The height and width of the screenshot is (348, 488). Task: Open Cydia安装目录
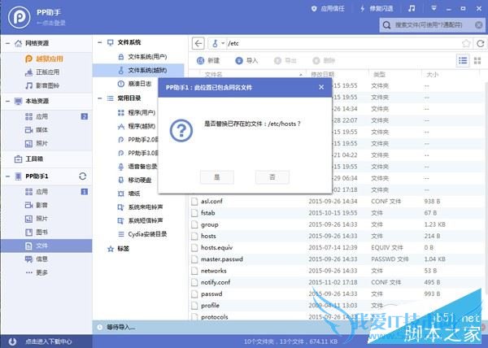point(142,234)
